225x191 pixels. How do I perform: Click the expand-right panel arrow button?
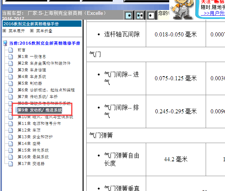[x=129, y=15]
